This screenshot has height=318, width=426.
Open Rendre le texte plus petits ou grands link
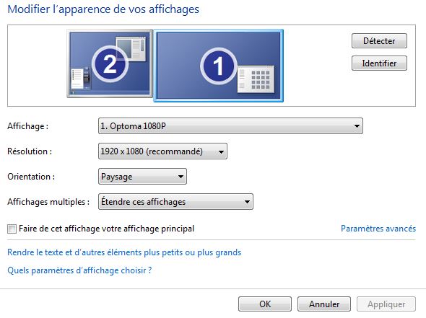click(124, 252)
